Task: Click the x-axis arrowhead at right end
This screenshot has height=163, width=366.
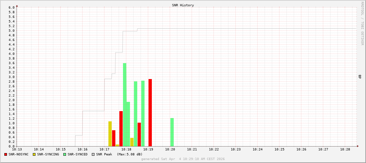Action: pyautogui.click(x=358, y=146)
